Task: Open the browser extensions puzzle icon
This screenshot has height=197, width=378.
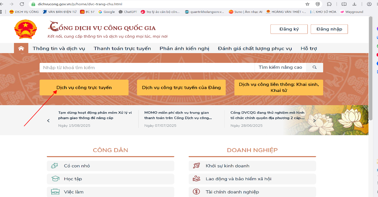Action: pos(329,4)
